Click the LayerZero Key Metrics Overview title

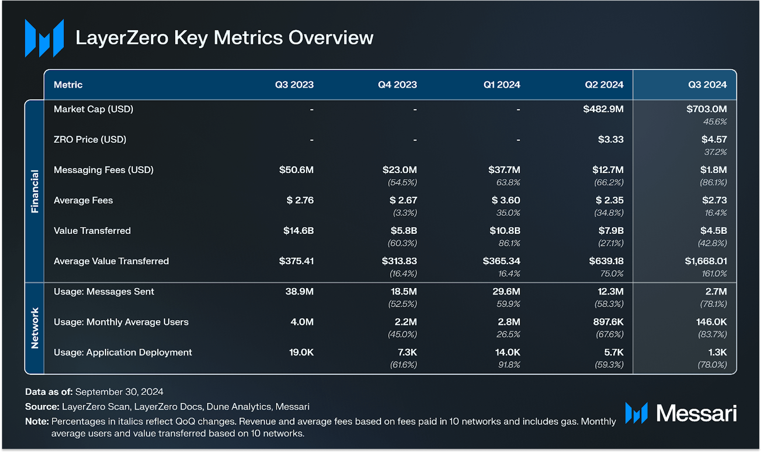click(x=224, y=38)
